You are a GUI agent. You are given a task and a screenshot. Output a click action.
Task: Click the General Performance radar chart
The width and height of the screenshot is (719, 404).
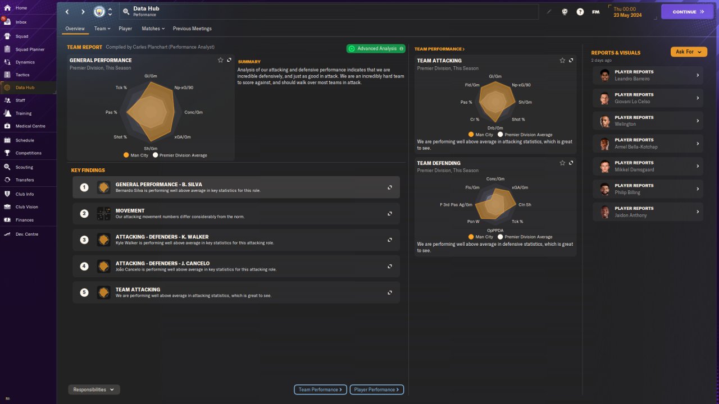[150, 112]
